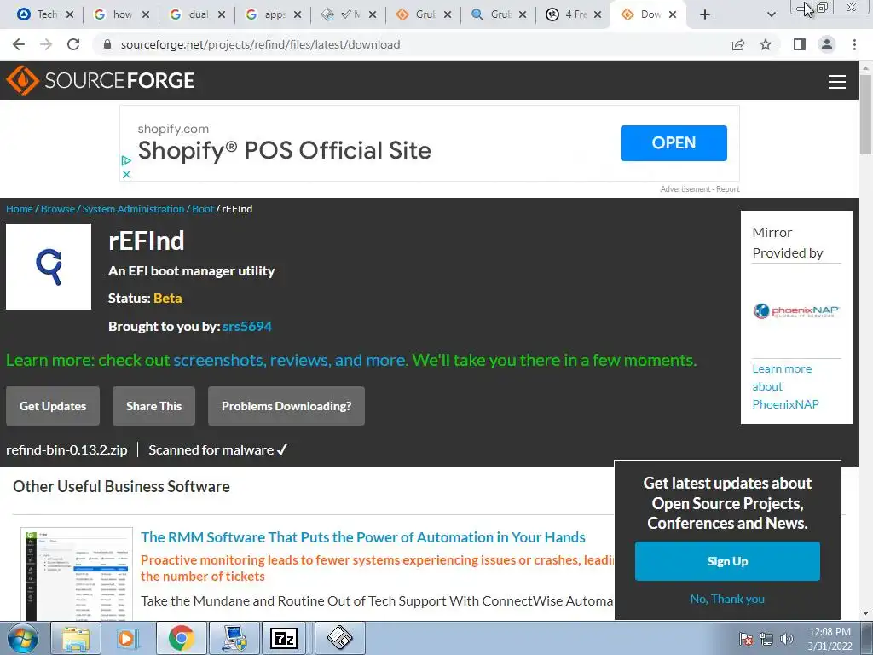Open the Chrome profile avatar
This screenshot has width=873, height=655.
click(827, 44)
